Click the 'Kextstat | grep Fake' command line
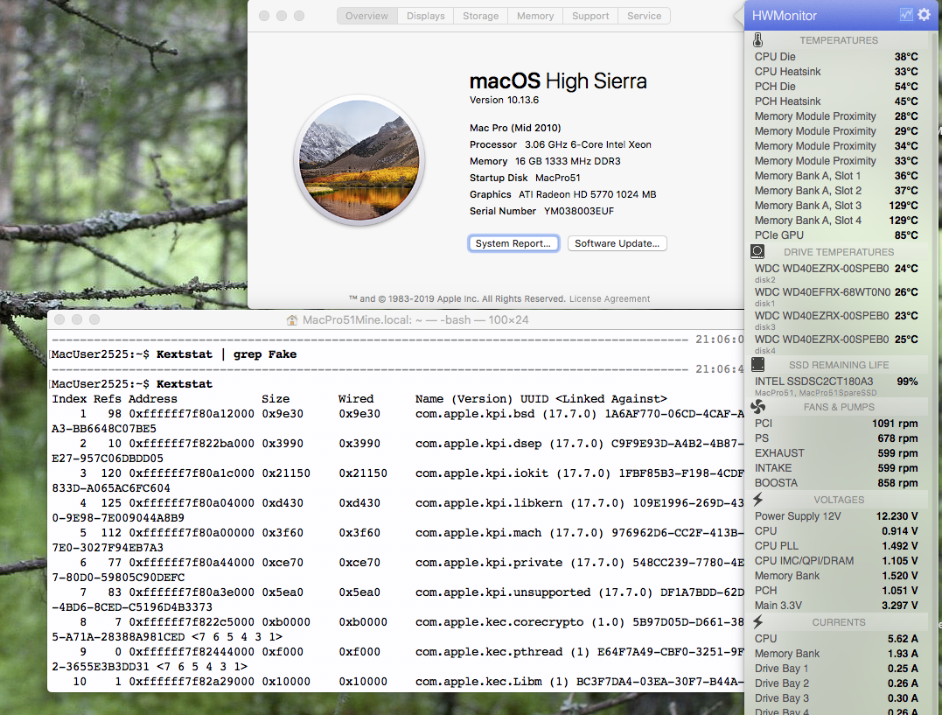The height and width of the screenshot is (715, 942). pos(227,354)
